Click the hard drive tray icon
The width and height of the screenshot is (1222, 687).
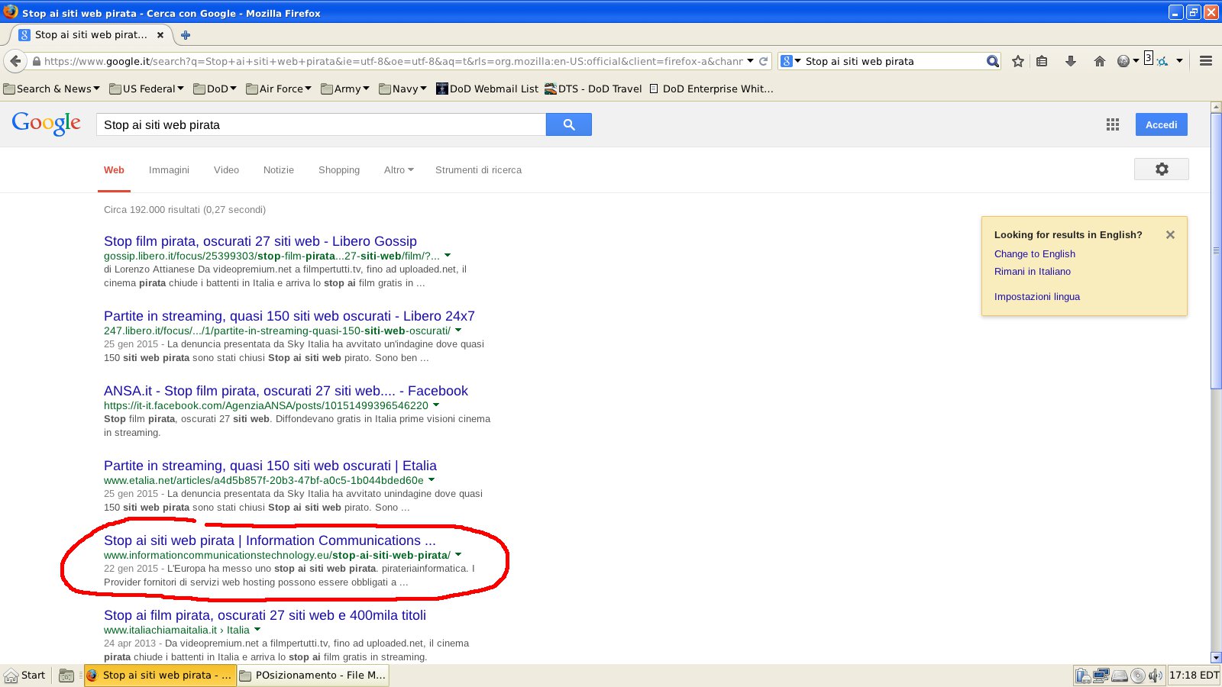point(1120,676)
